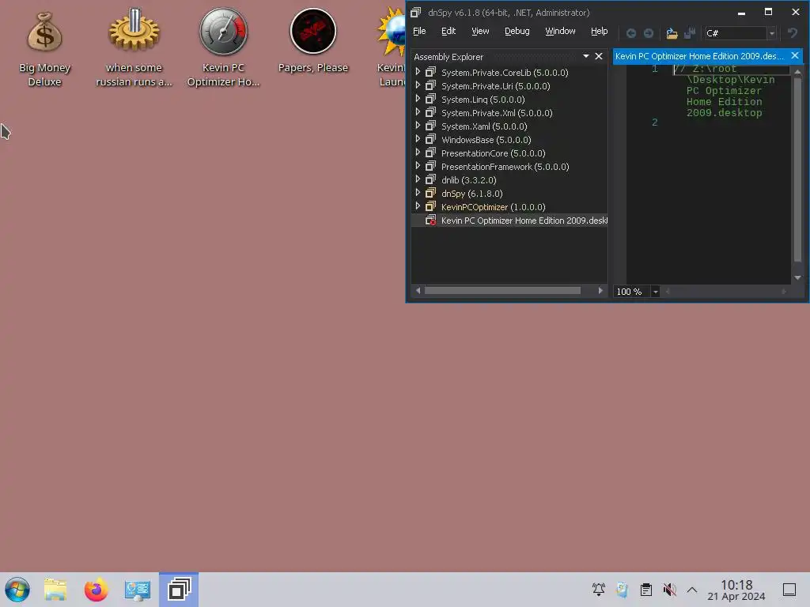Image resolution: width=810 pixels, height=607 pixels.
Task: Click the muted volume tray icon
Action: point(669,590)
